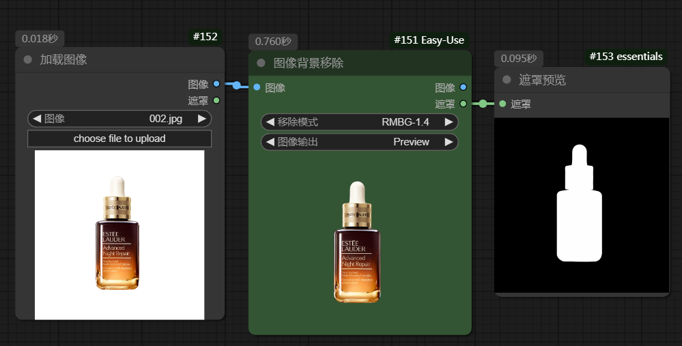Image resolution: width=682 pixels, height=346 pixels.
Task: Click the choose file to upload button
Action: point(119,139)
